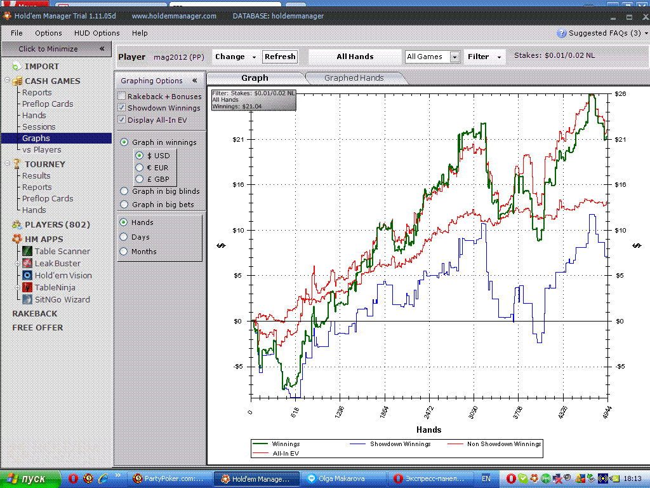Click the Suggested FAQs help icon
Viewport: 650px width, 488px height.
(x=561, y=33)
